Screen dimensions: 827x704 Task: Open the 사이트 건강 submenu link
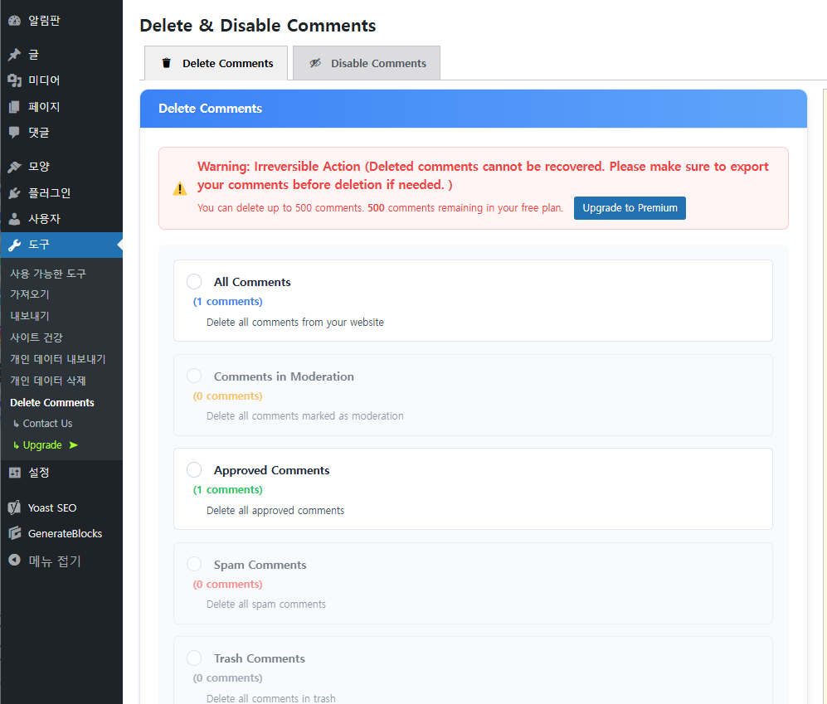pyautogui.click(x=36, y=337)
